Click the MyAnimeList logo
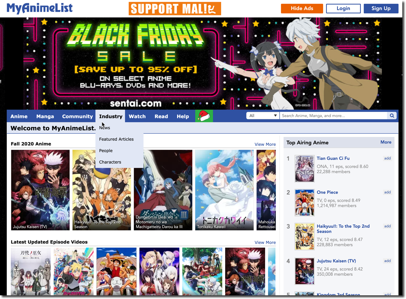 coord(40,8)
